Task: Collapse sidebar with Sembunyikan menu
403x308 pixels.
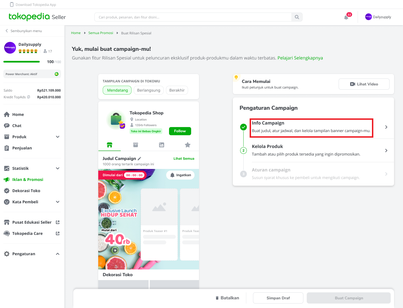Action: (24, 31)
